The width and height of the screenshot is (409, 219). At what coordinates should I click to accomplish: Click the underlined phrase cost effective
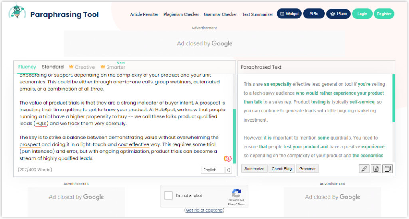click(133, 144)
